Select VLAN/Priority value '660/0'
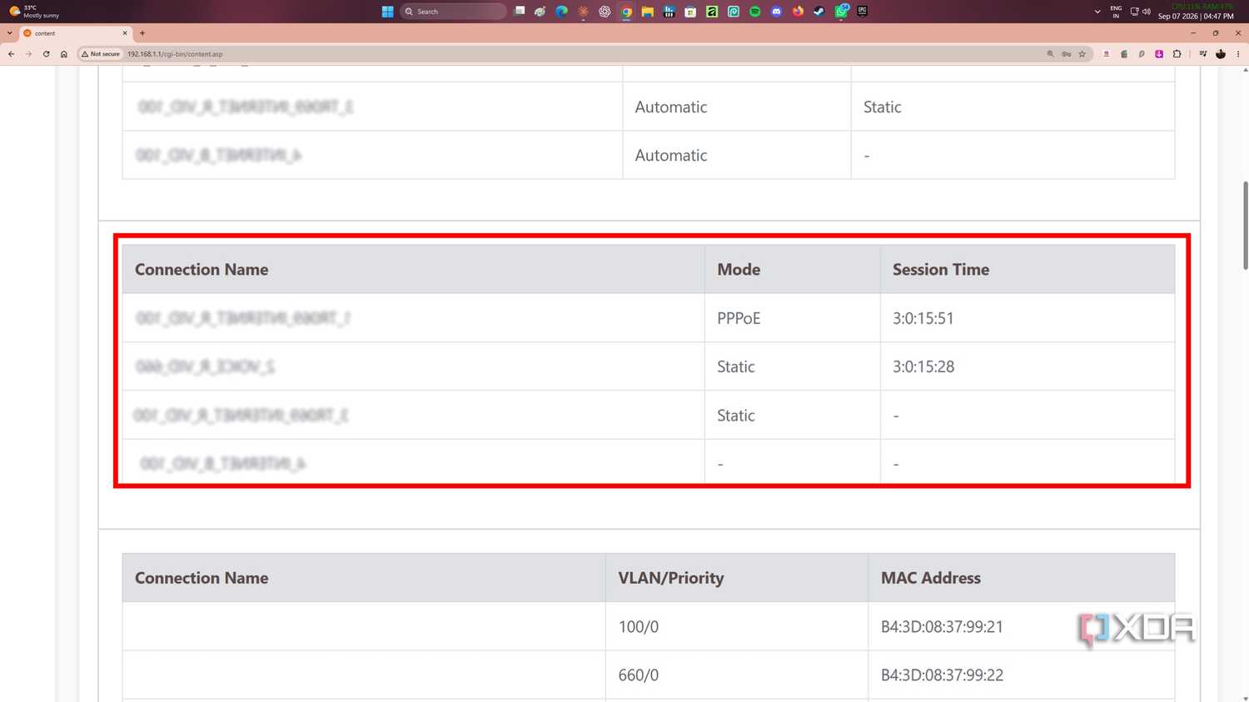The image size is (1249, 702). tap(639, 675)
